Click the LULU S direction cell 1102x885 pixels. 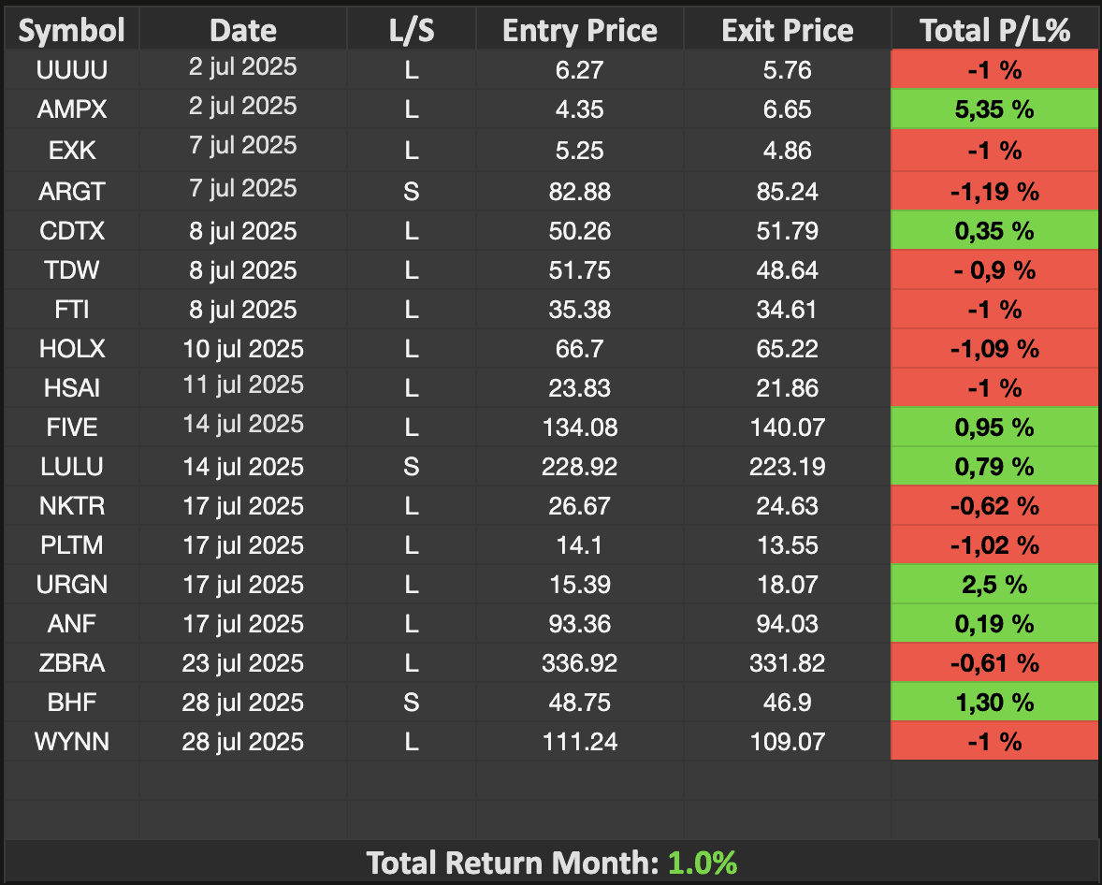pos(412,467)
